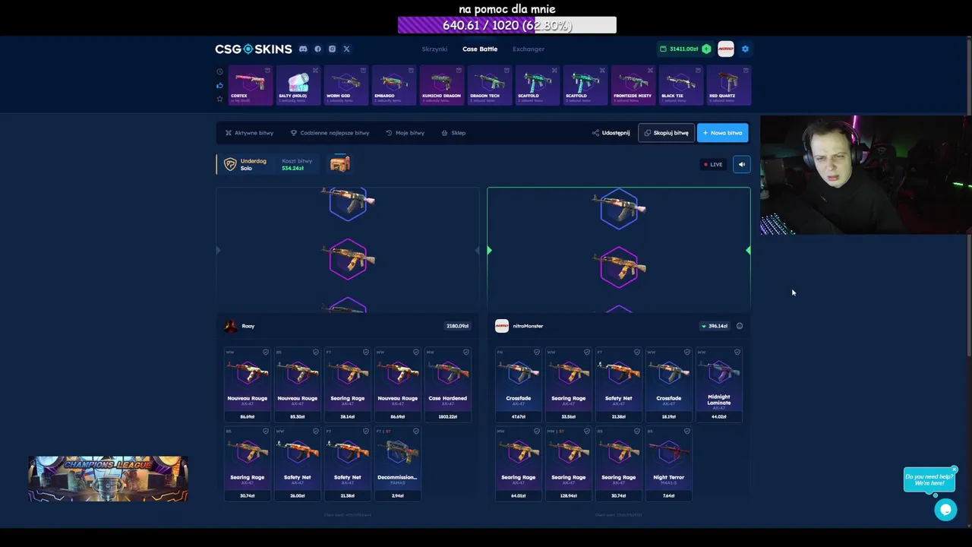Image resolution: width=972 pixels, height=547 pixels.
Task: Click the price 64.01zł under Searing Rage
Action: click(518, 495)
